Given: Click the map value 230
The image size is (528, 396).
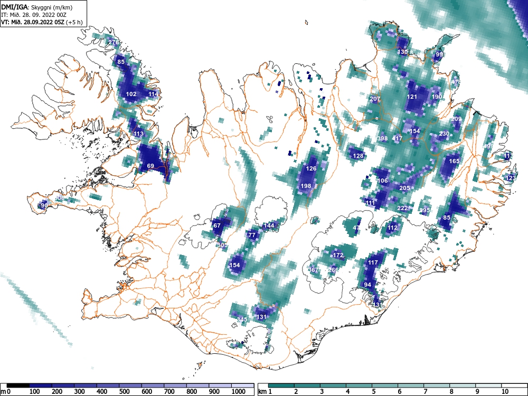Looking at the screenshot, I should pos(444,134).
